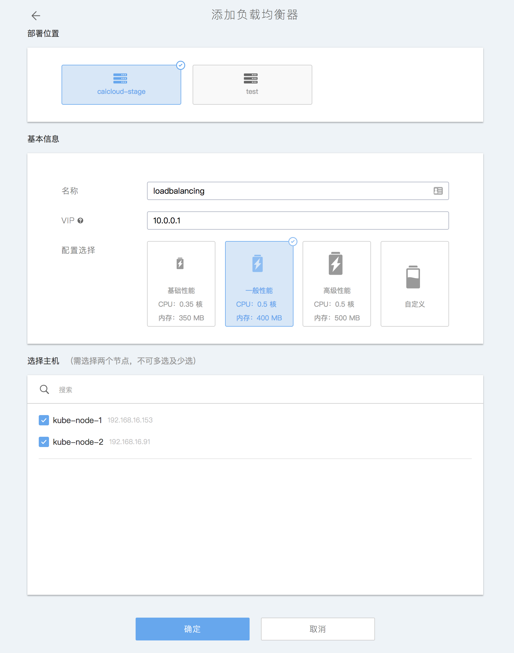514x653 pixels.
Task: Click the contact card icon in name field
Action: [438, 191]
